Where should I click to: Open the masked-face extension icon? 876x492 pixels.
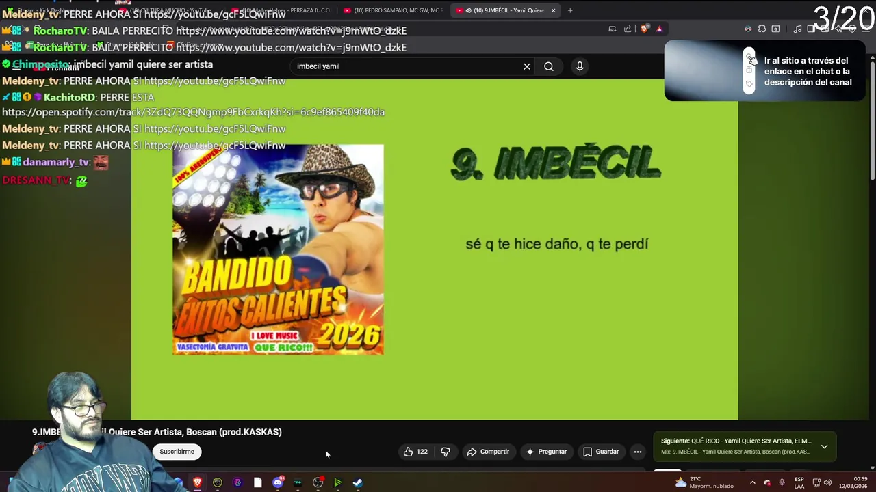coord(748,29)
